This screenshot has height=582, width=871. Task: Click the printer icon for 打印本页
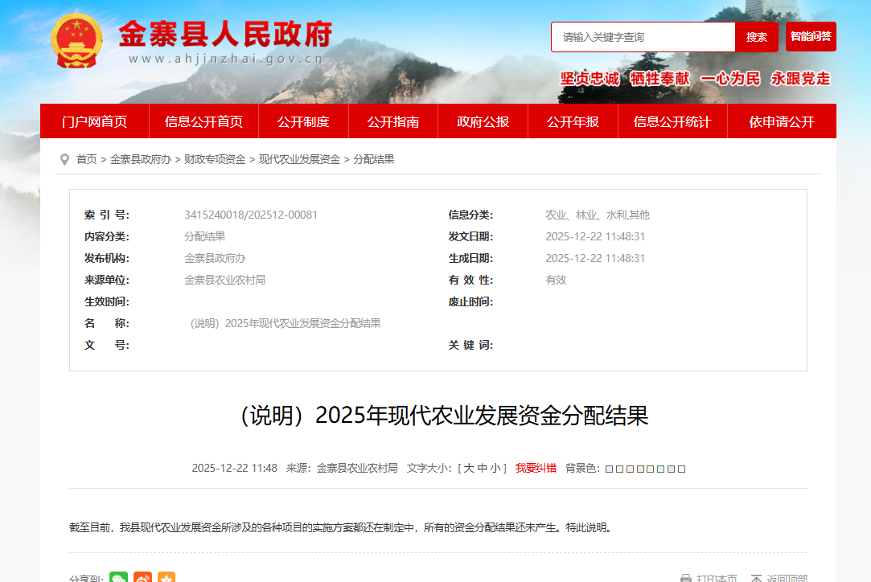click(x=686, y=578)
